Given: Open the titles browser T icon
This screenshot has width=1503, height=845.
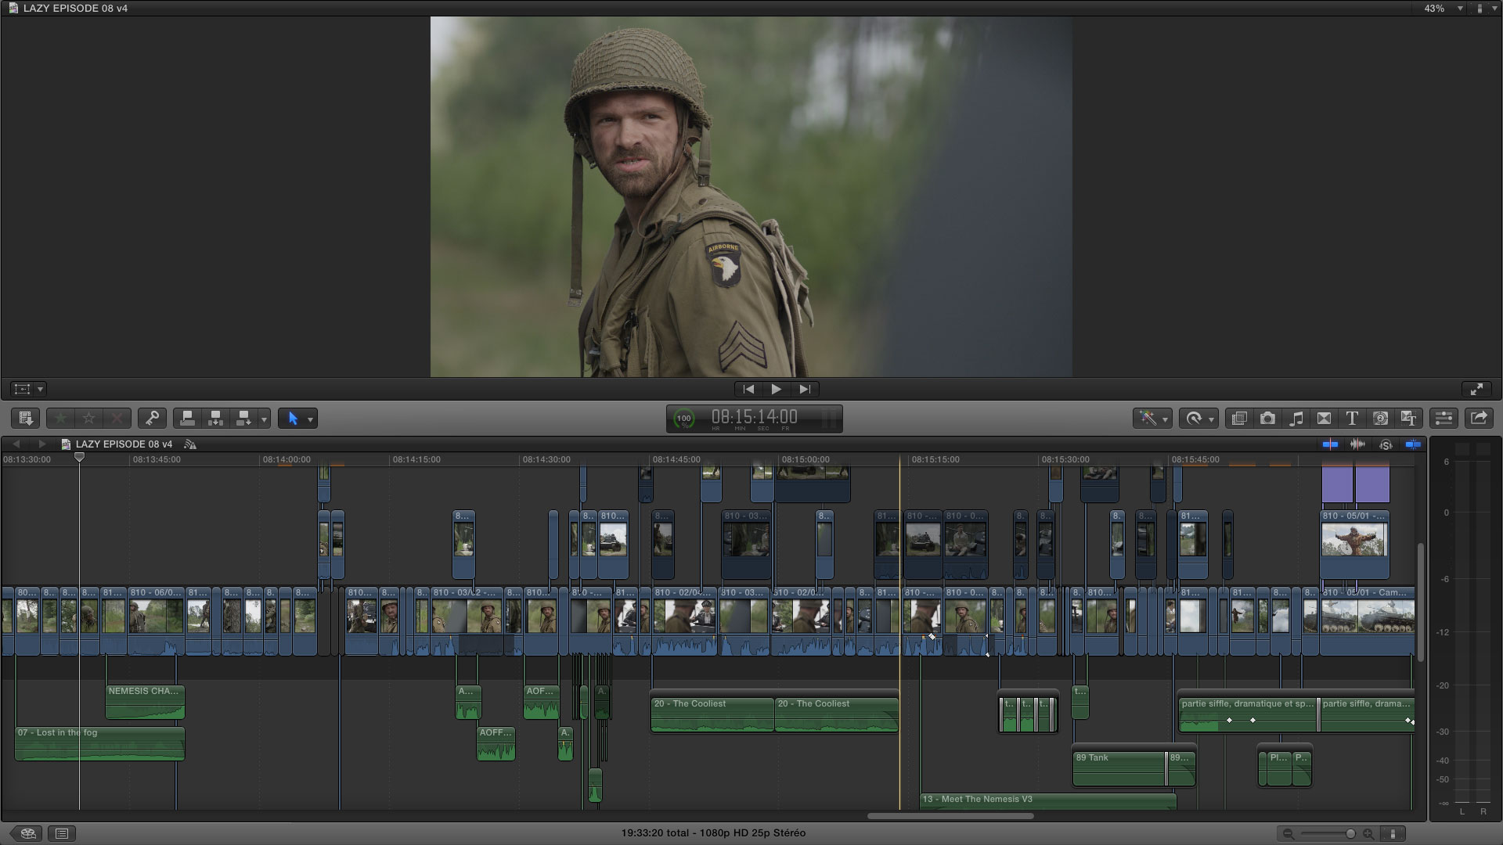Looking at the screenshot, I should (x=1352, y=419).
